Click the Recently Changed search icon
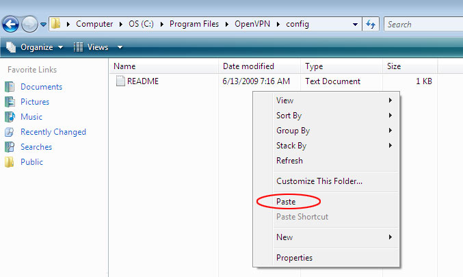This screenshot has height=277, width=463. click(10, 132)
